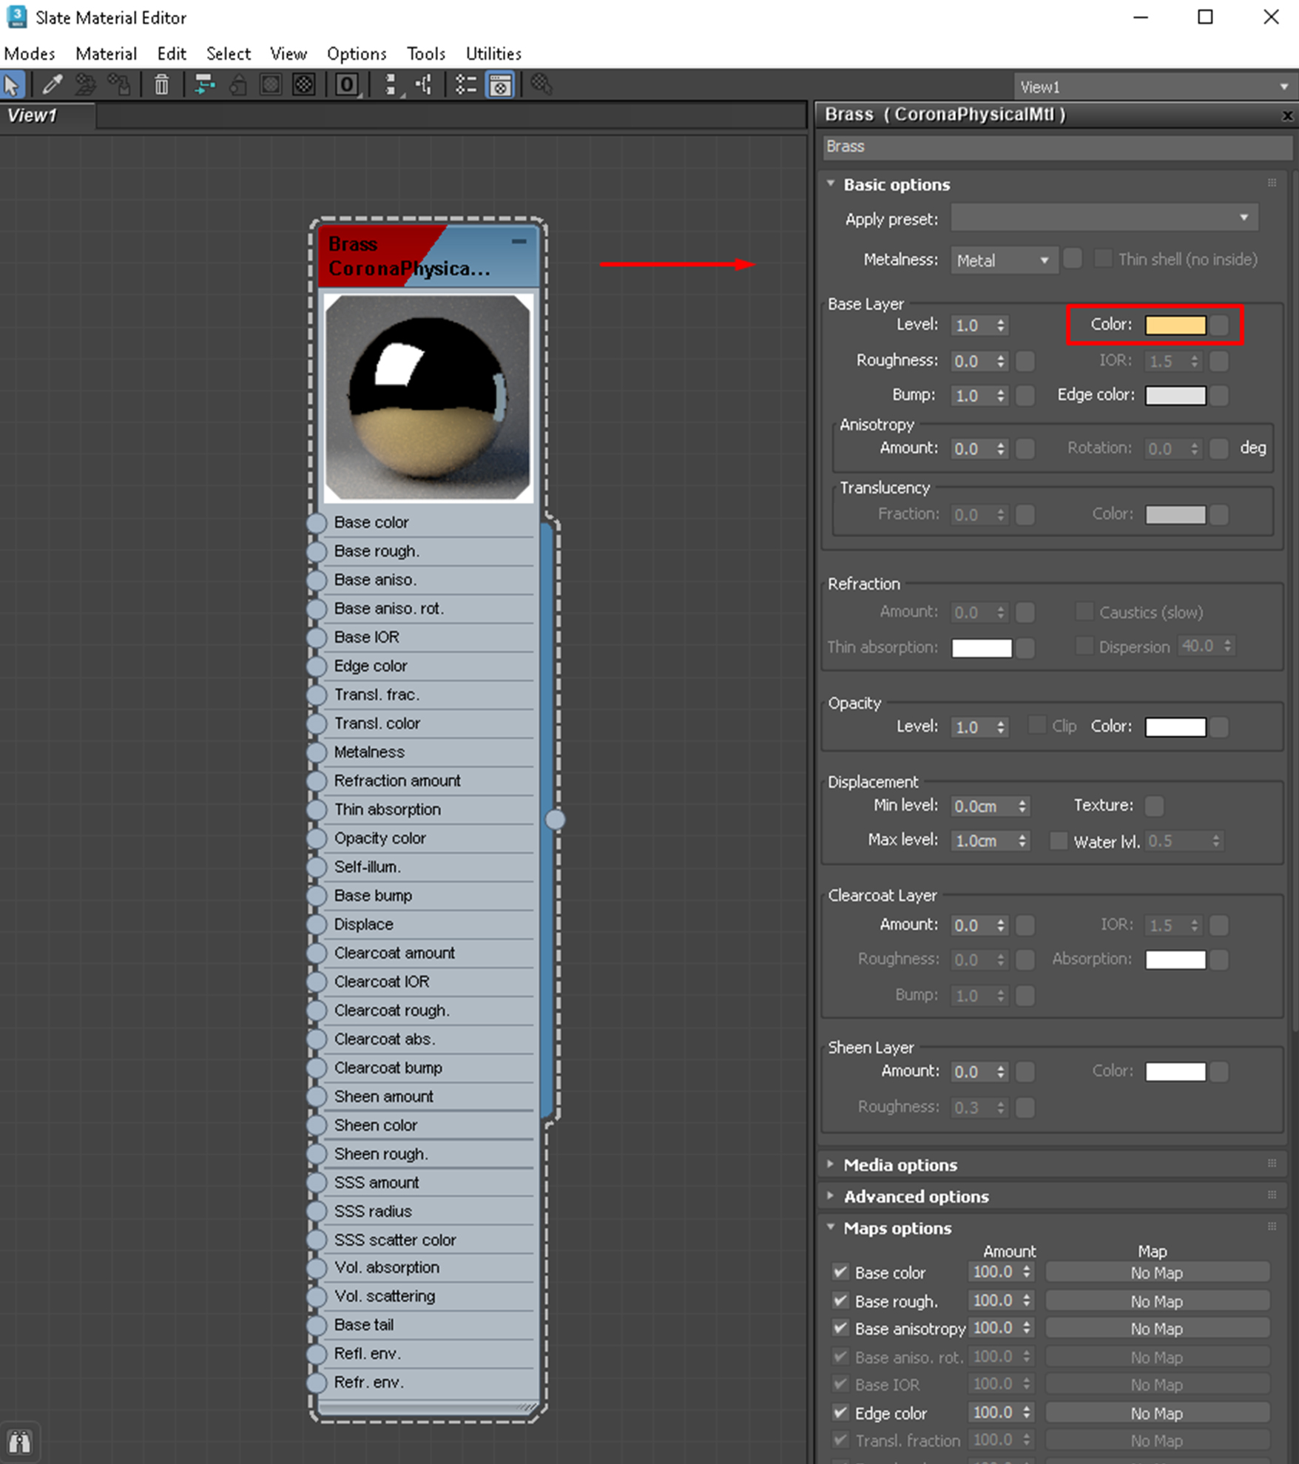
Task: Expand the Advanced options rollout
Action: pyautogui.click(x=916, y=1196)
